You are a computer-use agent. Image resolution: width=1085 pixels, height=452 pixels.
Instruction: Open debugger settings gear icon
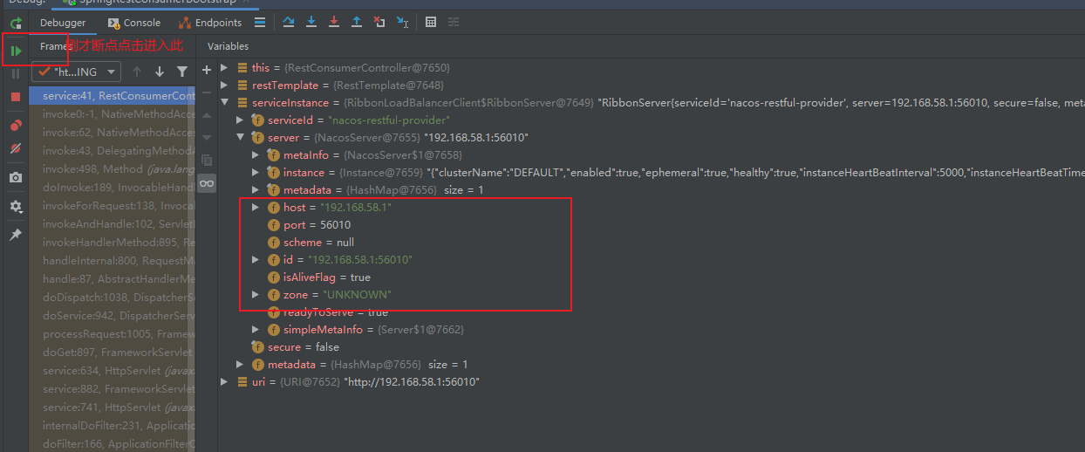(16, 207)
